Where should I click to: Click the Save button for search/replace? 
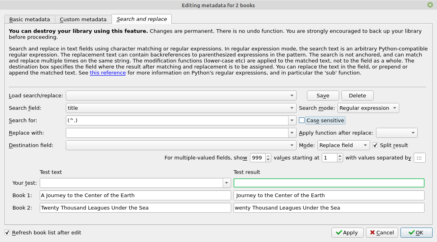tap(323, 95)
